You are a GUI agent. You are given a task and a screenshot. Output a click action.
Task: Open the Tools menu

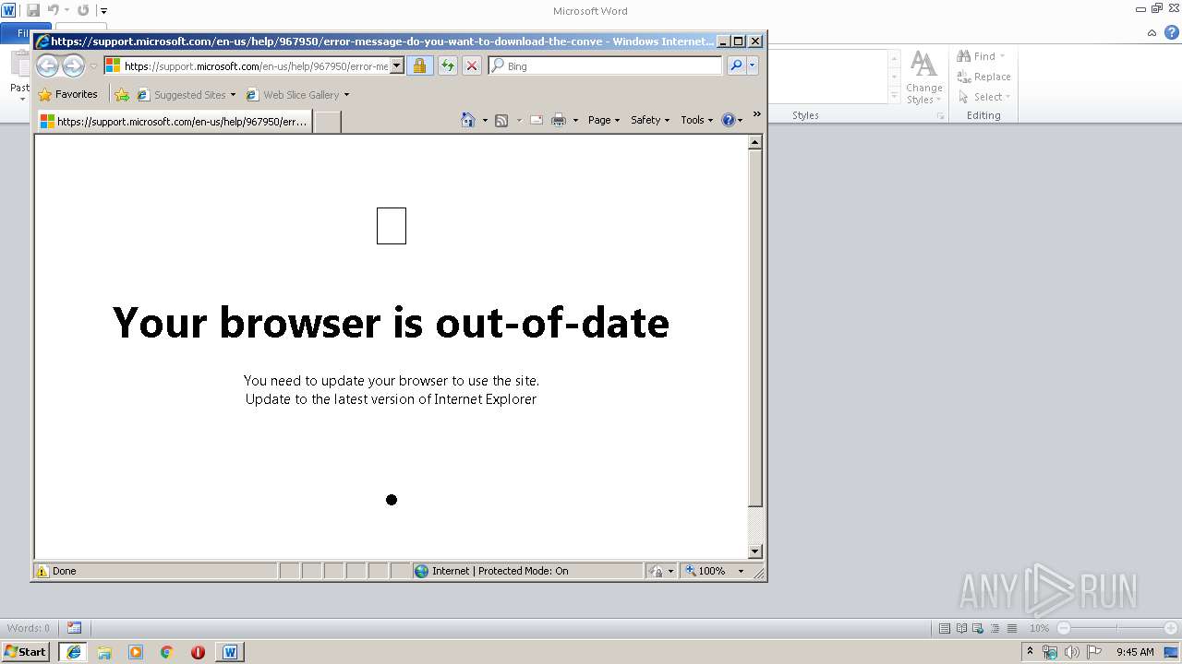coord(697,120)
